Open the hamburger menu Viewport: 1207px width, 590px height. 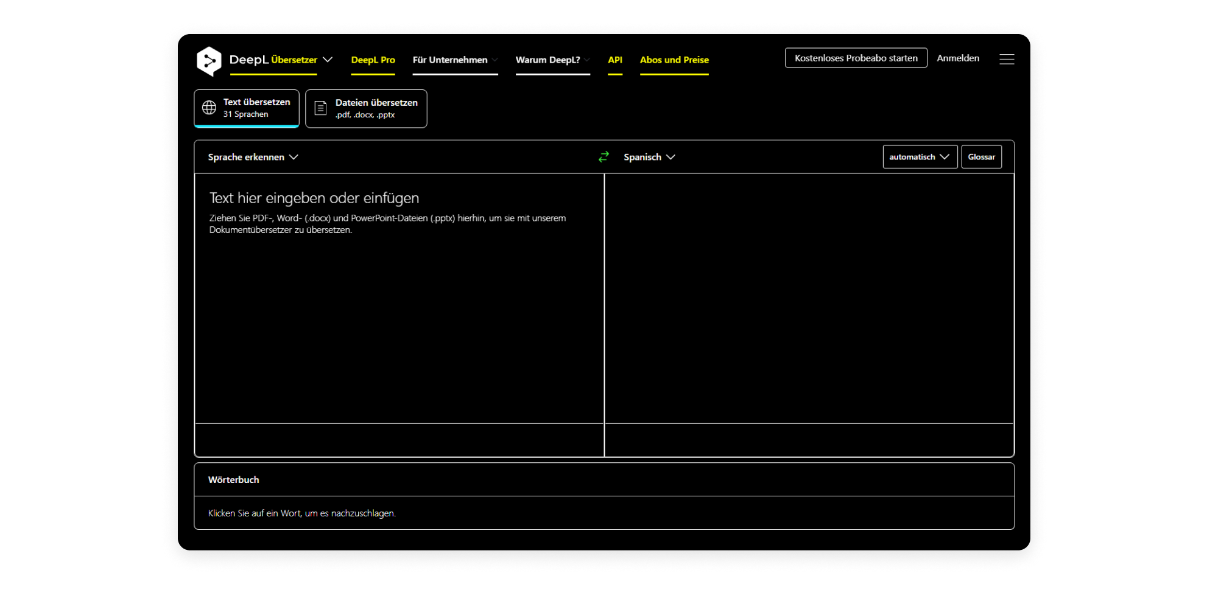pyautogui.click(x=1007, y=59)
